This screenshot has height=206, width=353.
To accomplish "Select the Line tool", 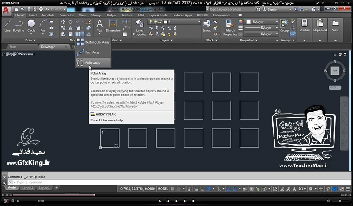I will [x=7, y=26].
